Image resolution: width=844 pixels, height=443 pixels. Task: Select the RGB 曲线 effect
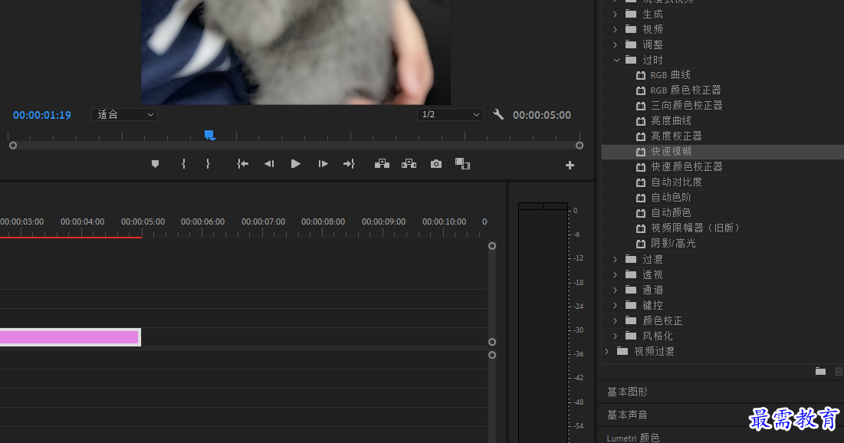click(670, 75)
